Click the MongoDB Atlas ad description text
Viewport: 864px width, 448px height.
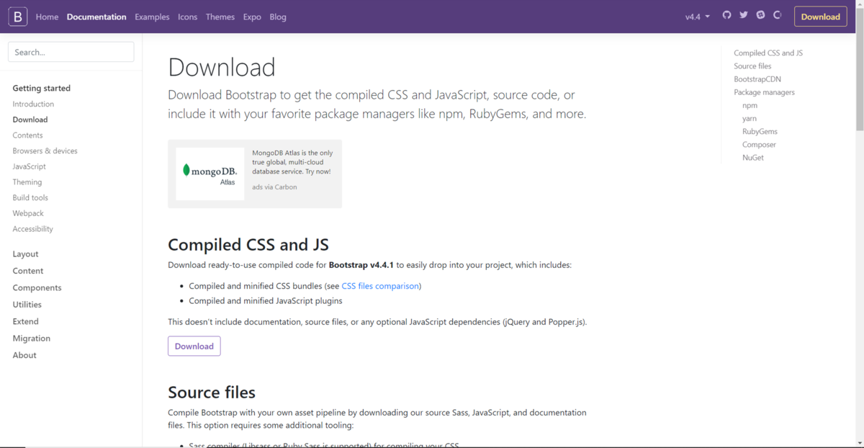point(292,162)
